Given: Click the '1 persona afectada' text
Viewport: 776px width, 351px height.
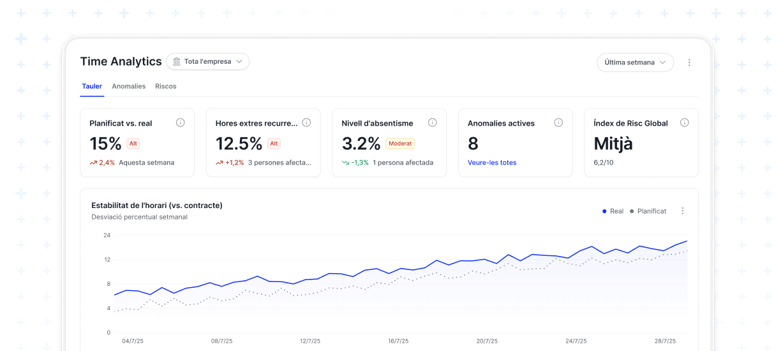Looking at the screenshot, I should pyautogui.click(x=403, y=163).
